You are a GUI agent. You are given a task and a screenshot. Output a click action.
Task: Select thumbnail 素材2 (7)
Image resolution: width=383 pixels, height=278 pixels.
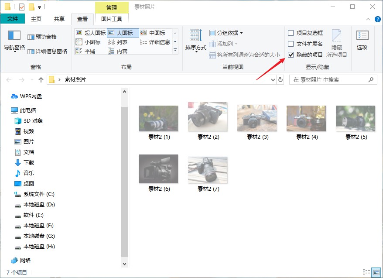coord(208,174)
